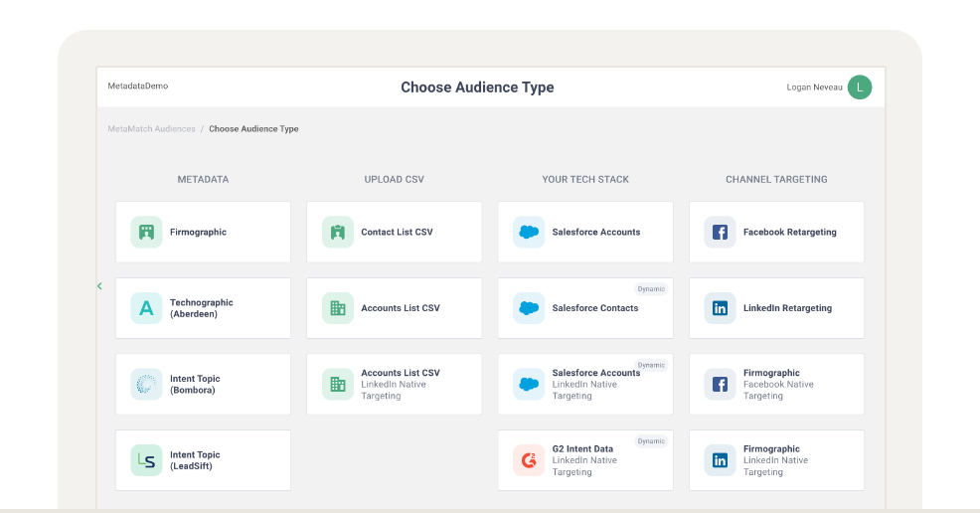
Task: Click the MetadataDemo account name
Action: pyautogui.click(x=137, y=86)
